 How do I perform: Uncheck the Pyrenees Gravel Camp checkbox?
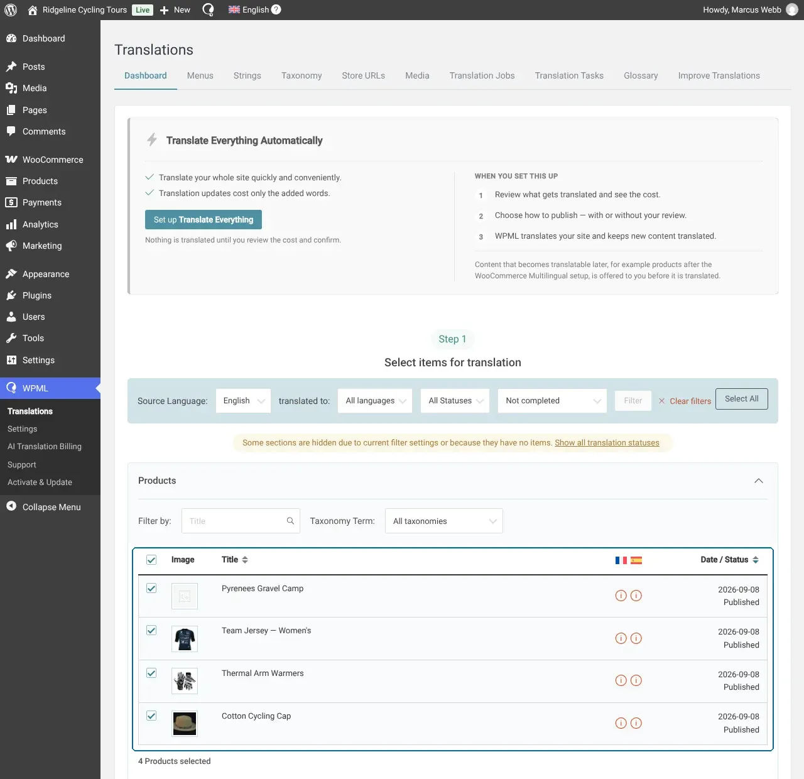coord(151,589)
